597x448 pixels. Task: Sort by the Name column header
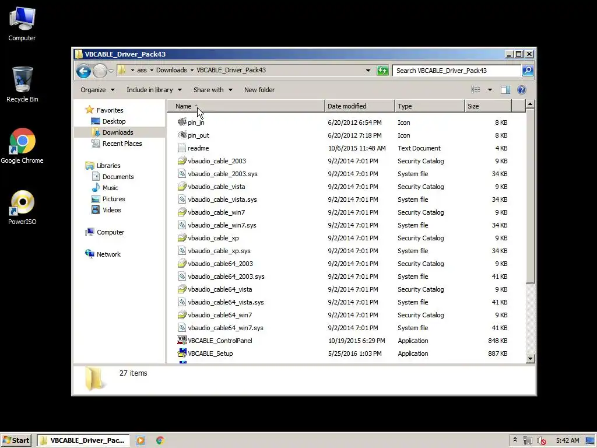(x=245, y=106)
